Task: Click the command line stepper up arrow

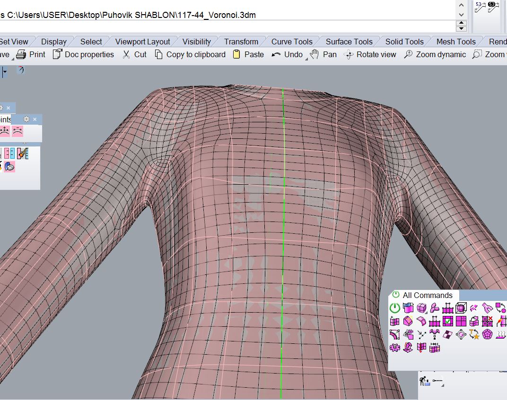Action: [x=462, y=23]
